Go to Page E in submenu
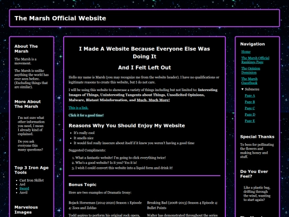 point(250,121)
